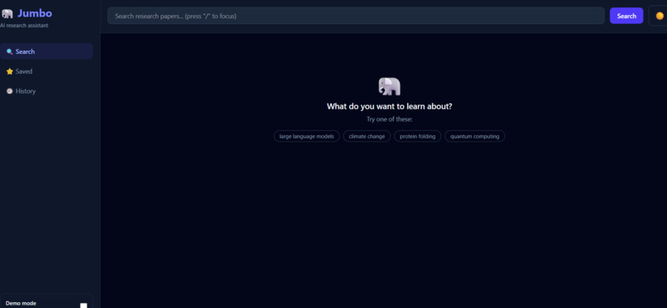
Task: Select the large language models suggestion
Action: (307, 136)
